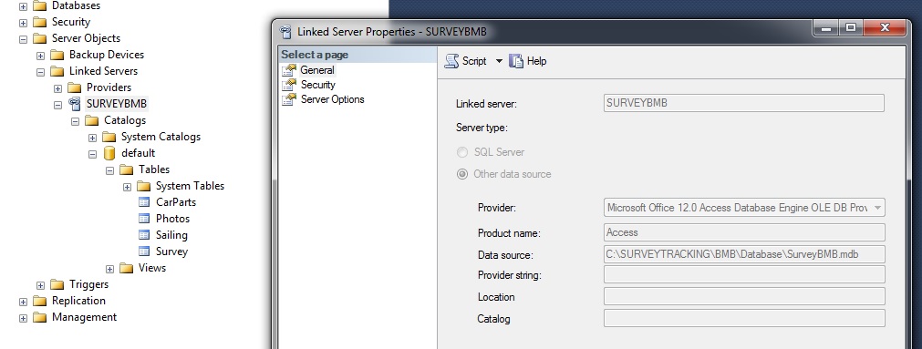
Task: Click the Sailing table icon
Action: pyautogui.click(x=144, y=235)
